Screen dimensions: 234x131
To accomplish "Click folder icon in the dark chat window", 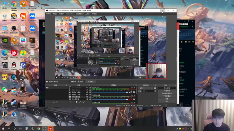I will (x=186, y=42).
